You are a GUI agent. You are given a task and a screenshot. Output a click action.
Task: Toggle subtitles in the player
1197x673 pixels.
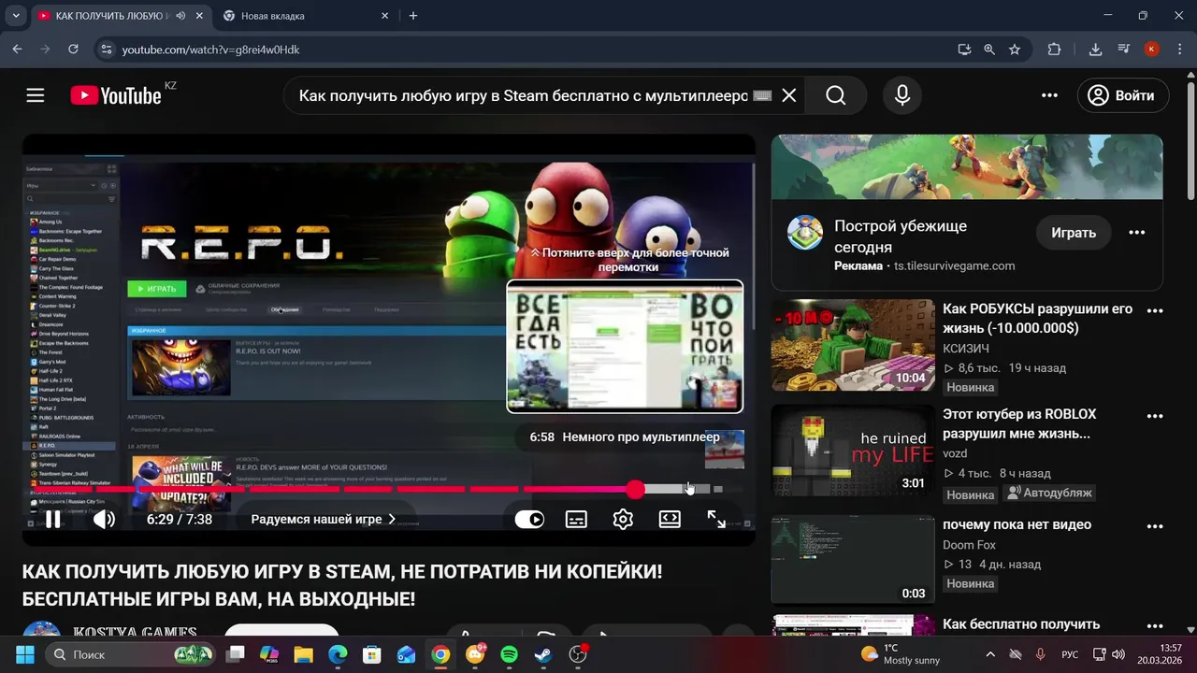point(576,519)
